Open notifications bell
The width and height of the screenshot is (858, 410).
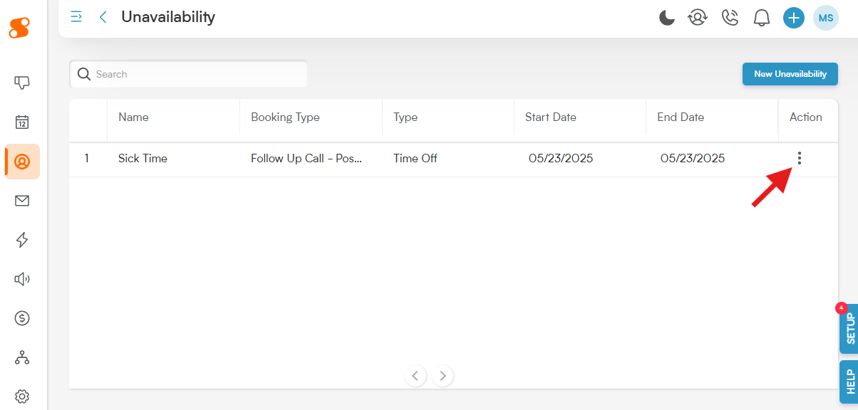(762, 18)
